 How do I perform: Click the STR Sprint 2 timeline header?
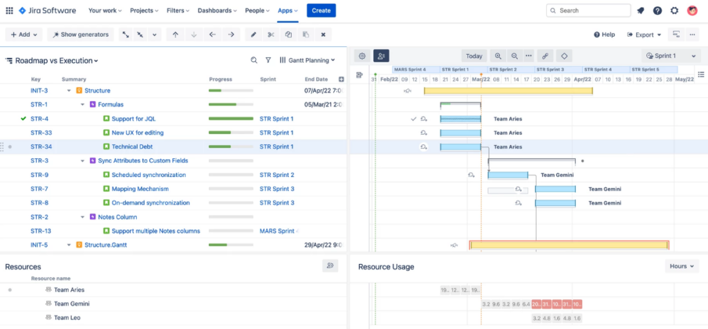[x=512, y=70]
